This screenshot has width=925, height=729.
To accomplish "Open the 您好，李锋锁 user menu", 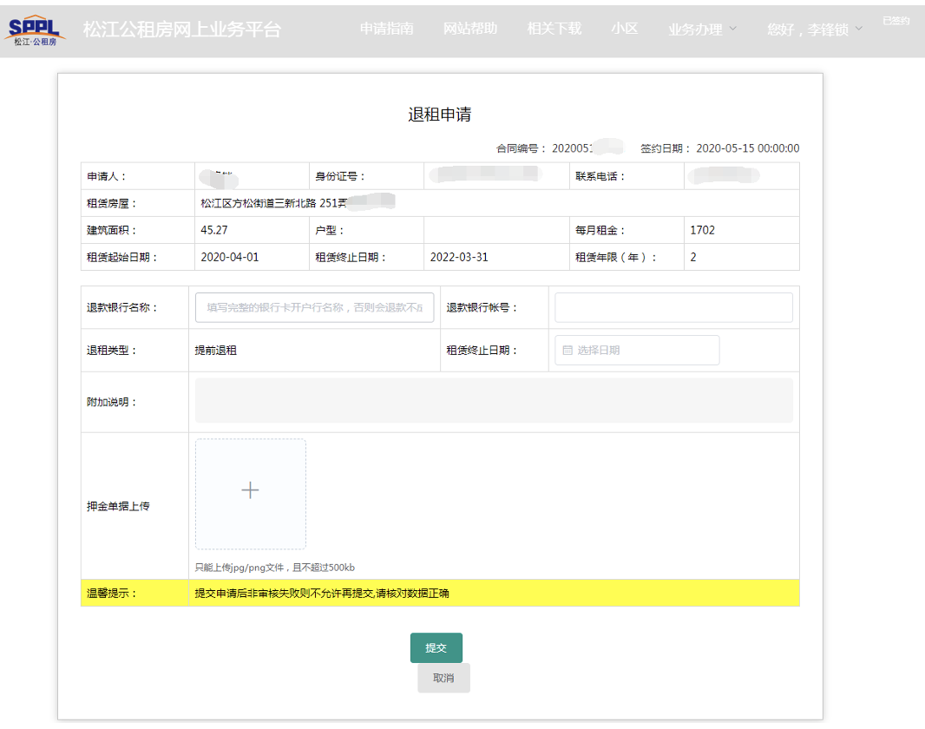I will point(814,30).
